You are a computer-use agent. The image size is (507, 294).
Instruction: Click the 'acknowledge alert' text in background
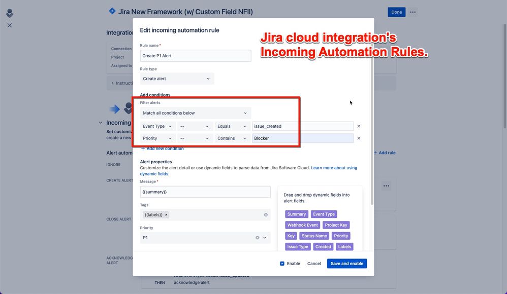[x=192, y=282]
